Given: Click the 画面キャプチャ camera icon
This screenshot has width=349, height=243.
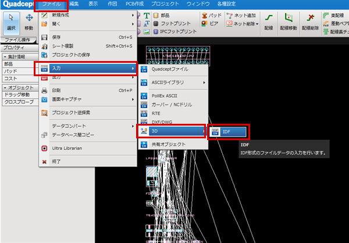Looking at the screenshot, I should point(44,99).
